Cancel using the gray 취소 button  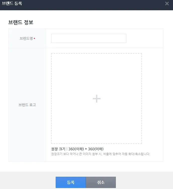pyautogui.click(x=101, y=182)
